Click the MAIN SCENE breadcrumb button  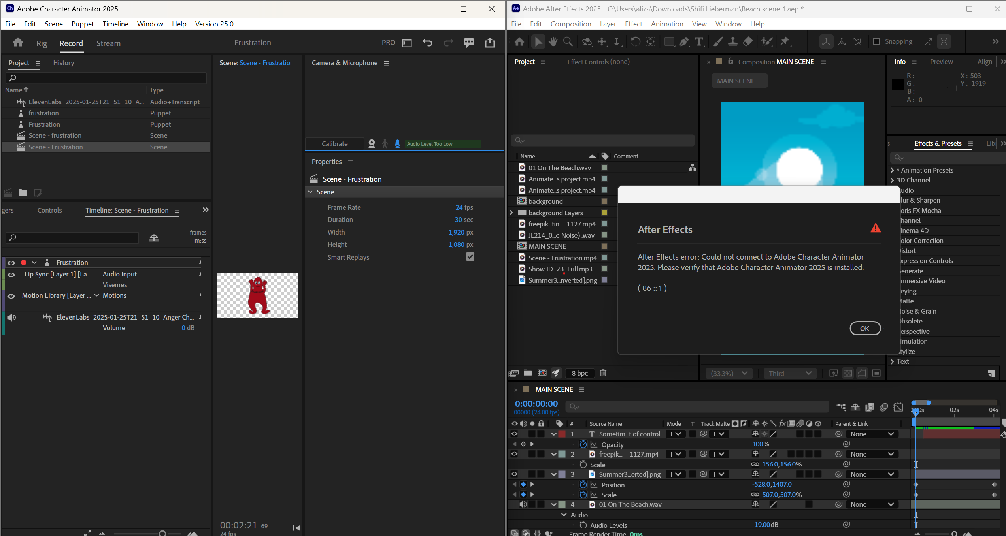pos(740,81)
